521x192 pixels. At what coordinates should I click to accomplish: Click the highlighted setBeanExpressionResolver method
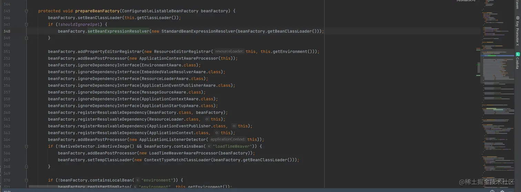click(x=118, y=31)
